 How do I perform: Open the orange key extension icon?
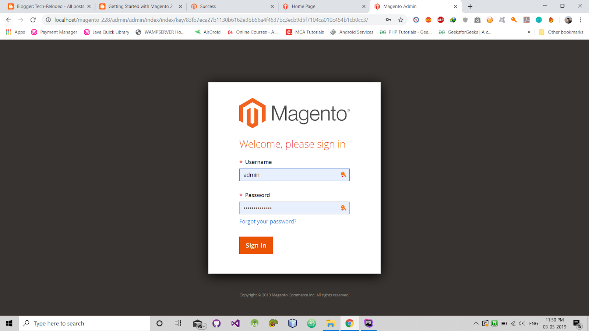point(514,20)
